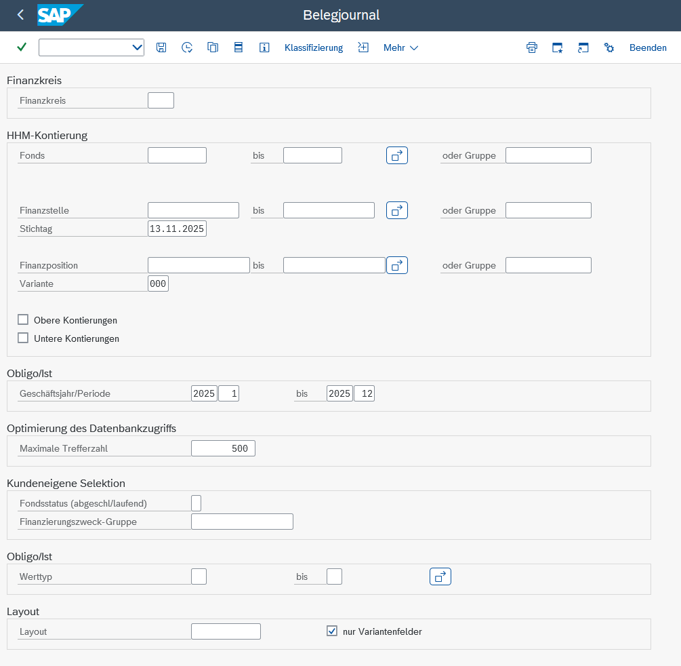
Task: Click the SAP back arrow
Action: coord(20,15)
